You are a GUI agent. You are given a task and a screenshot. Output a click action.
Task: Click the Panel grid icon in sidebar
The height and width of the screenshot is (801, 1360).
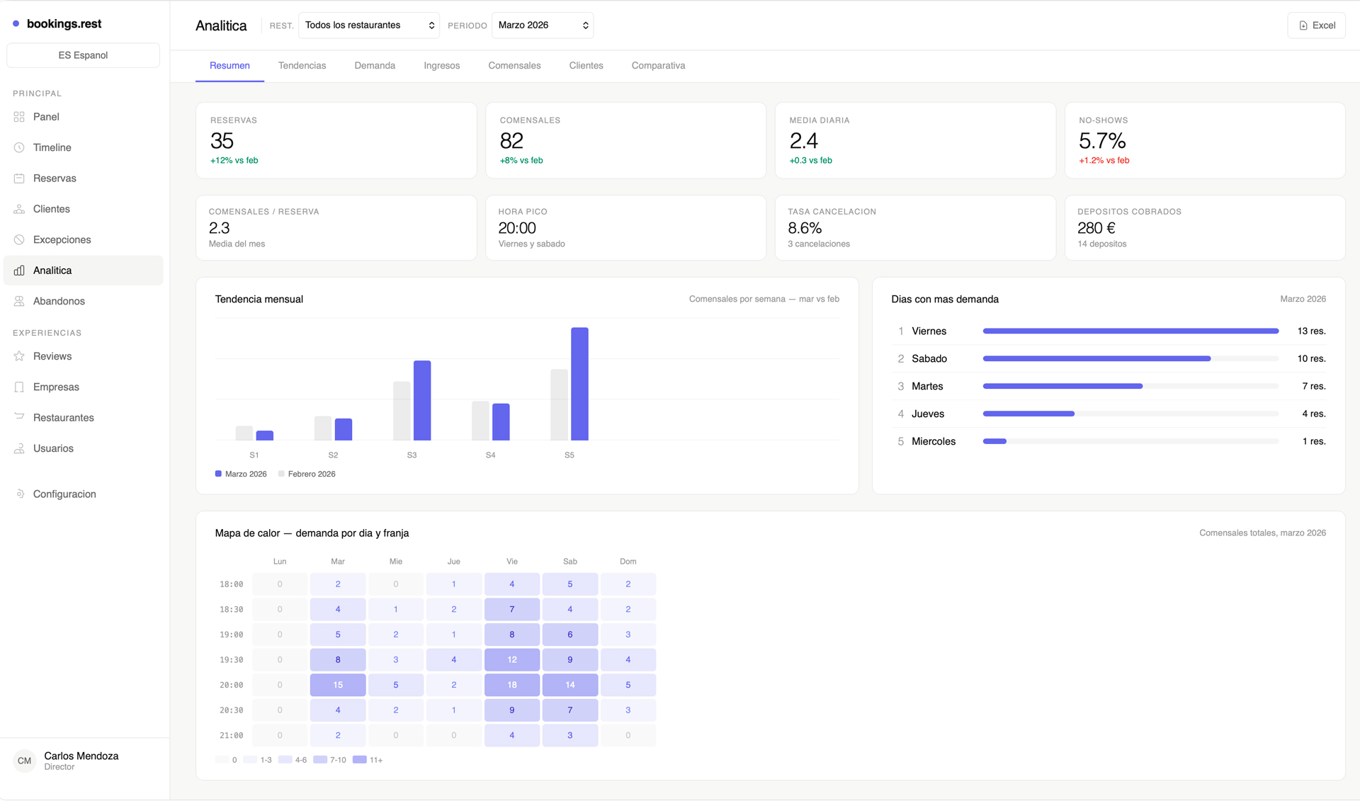coord(19,117)
